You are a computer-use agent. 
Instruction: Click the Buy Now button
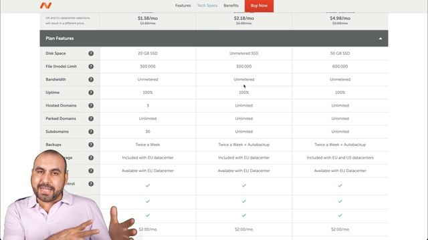pyautogui.click(x=259, y=6)
